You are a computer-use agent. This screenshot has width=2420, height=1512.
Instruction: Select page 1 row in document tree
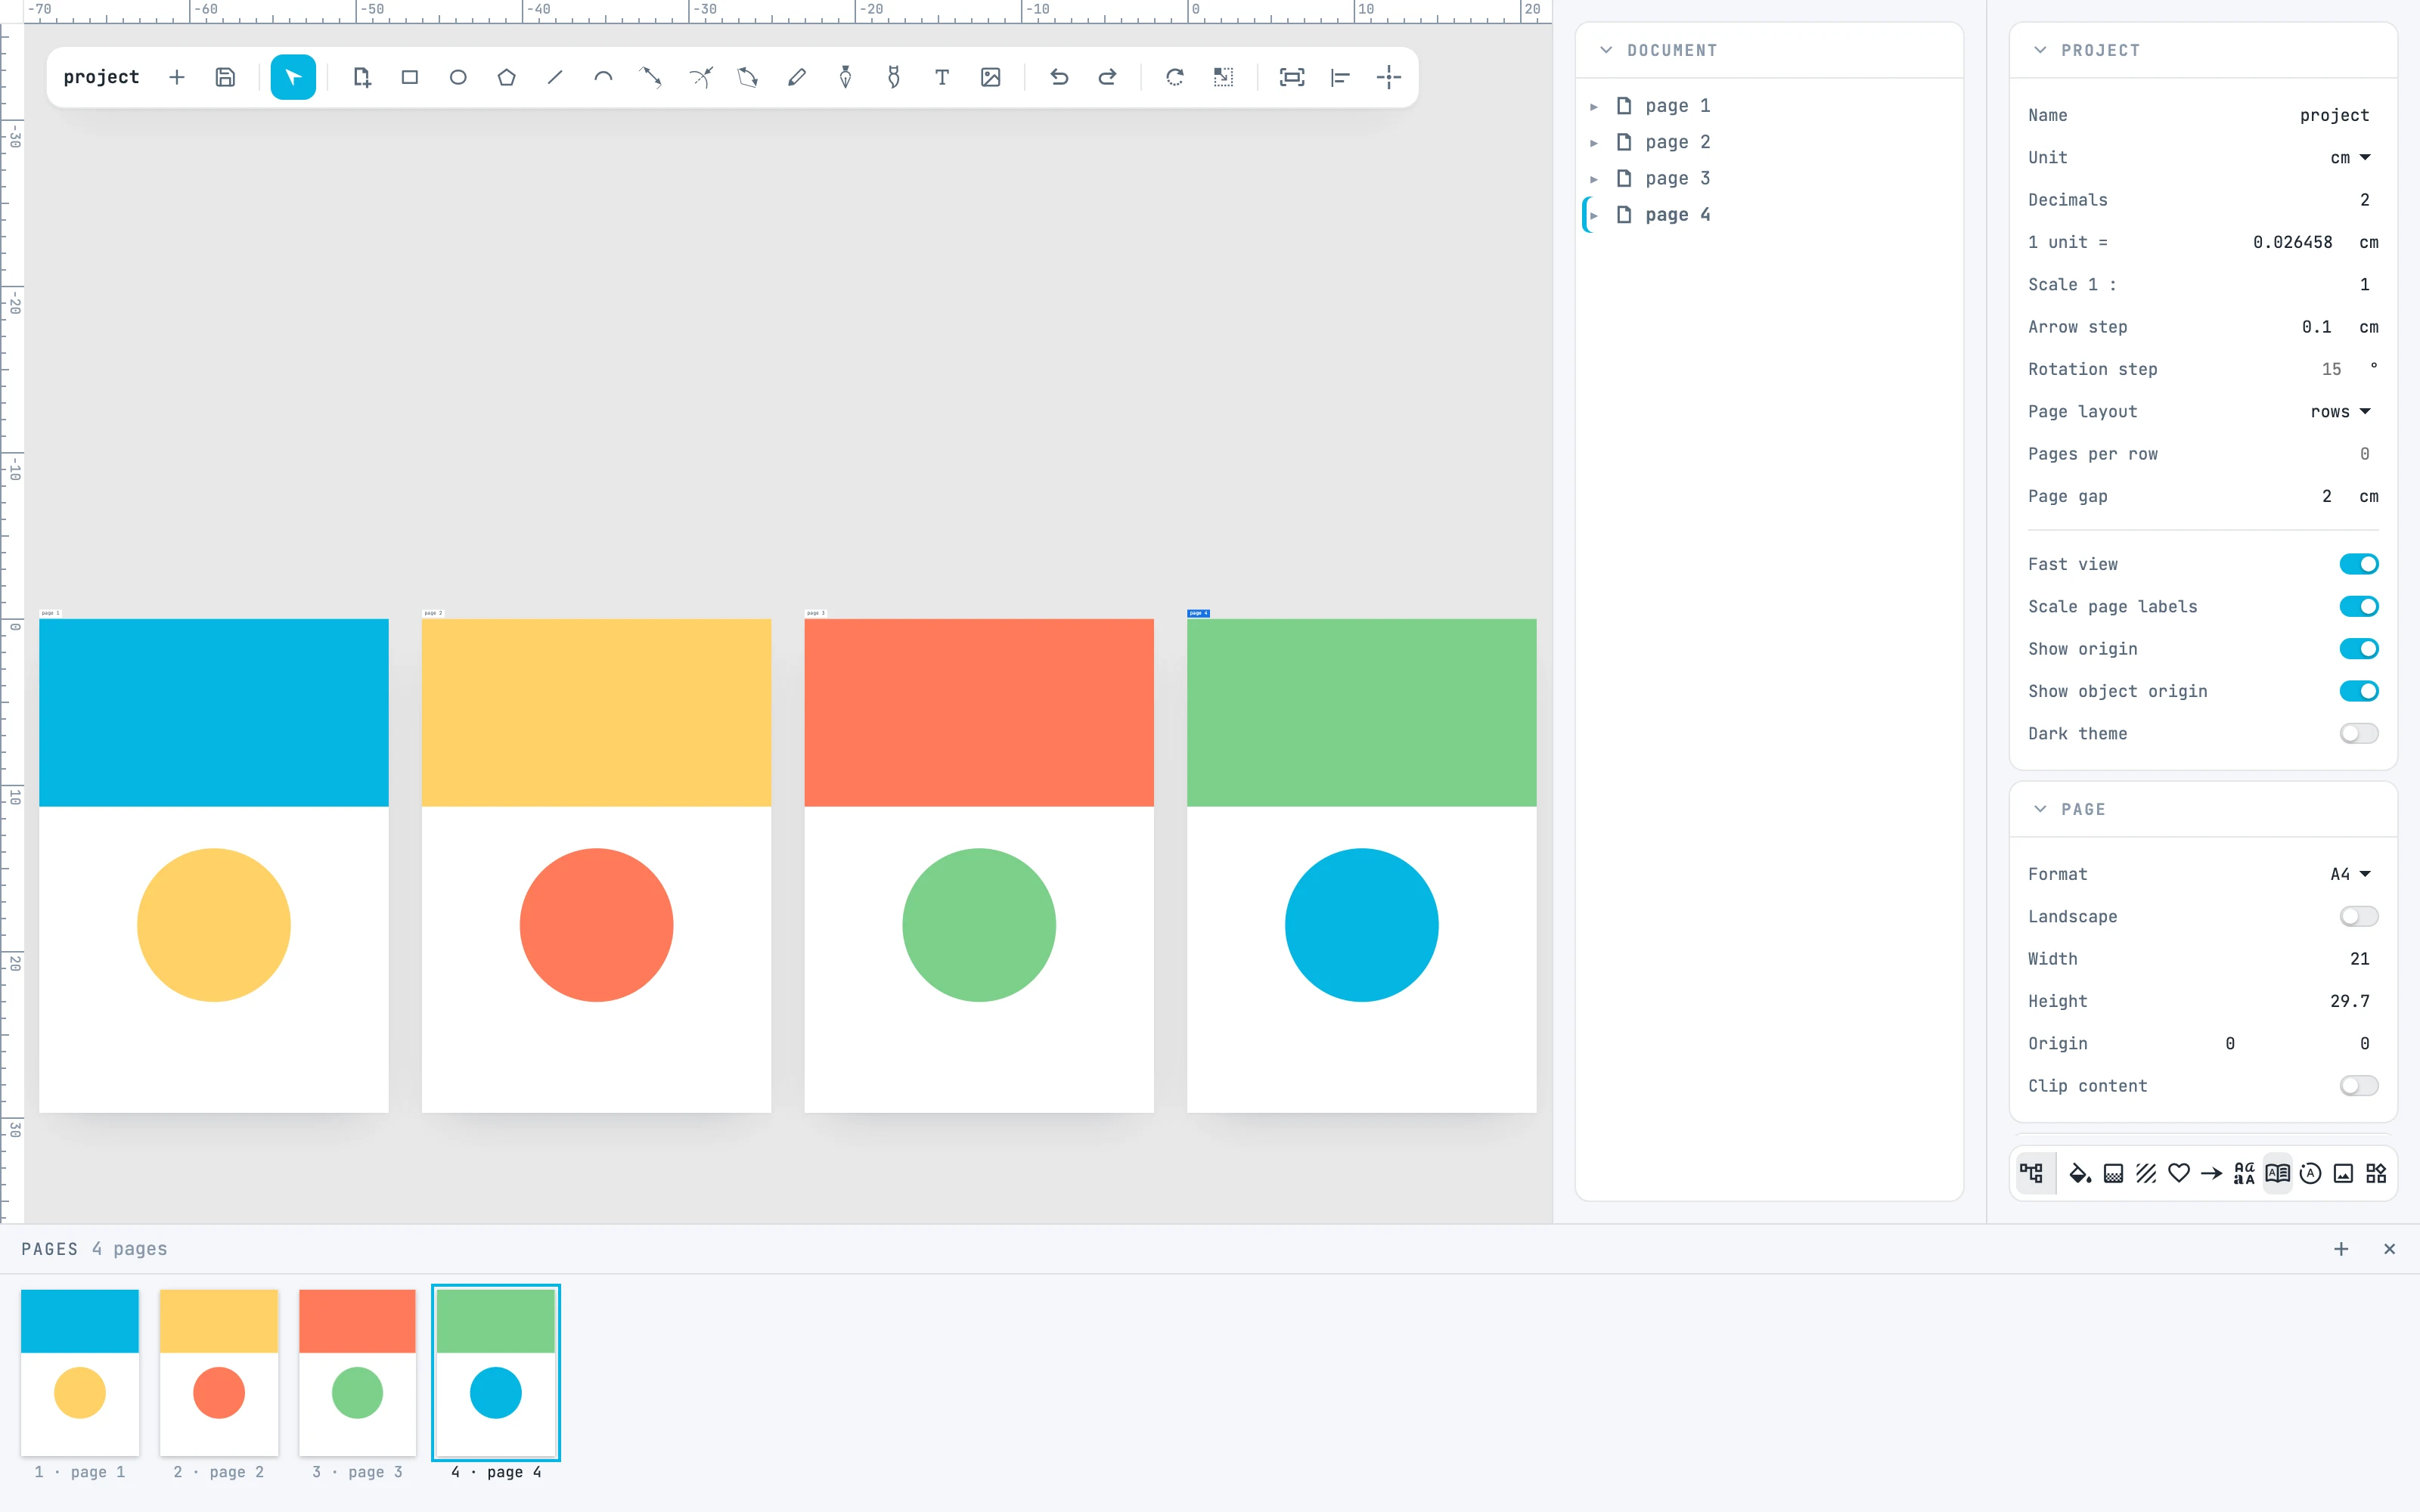[1769, 106]
